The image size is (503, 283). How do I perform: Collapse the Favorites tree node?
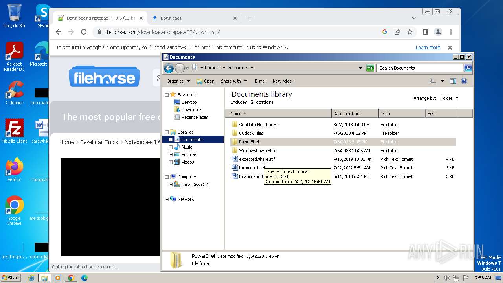(x=167, y=95)
